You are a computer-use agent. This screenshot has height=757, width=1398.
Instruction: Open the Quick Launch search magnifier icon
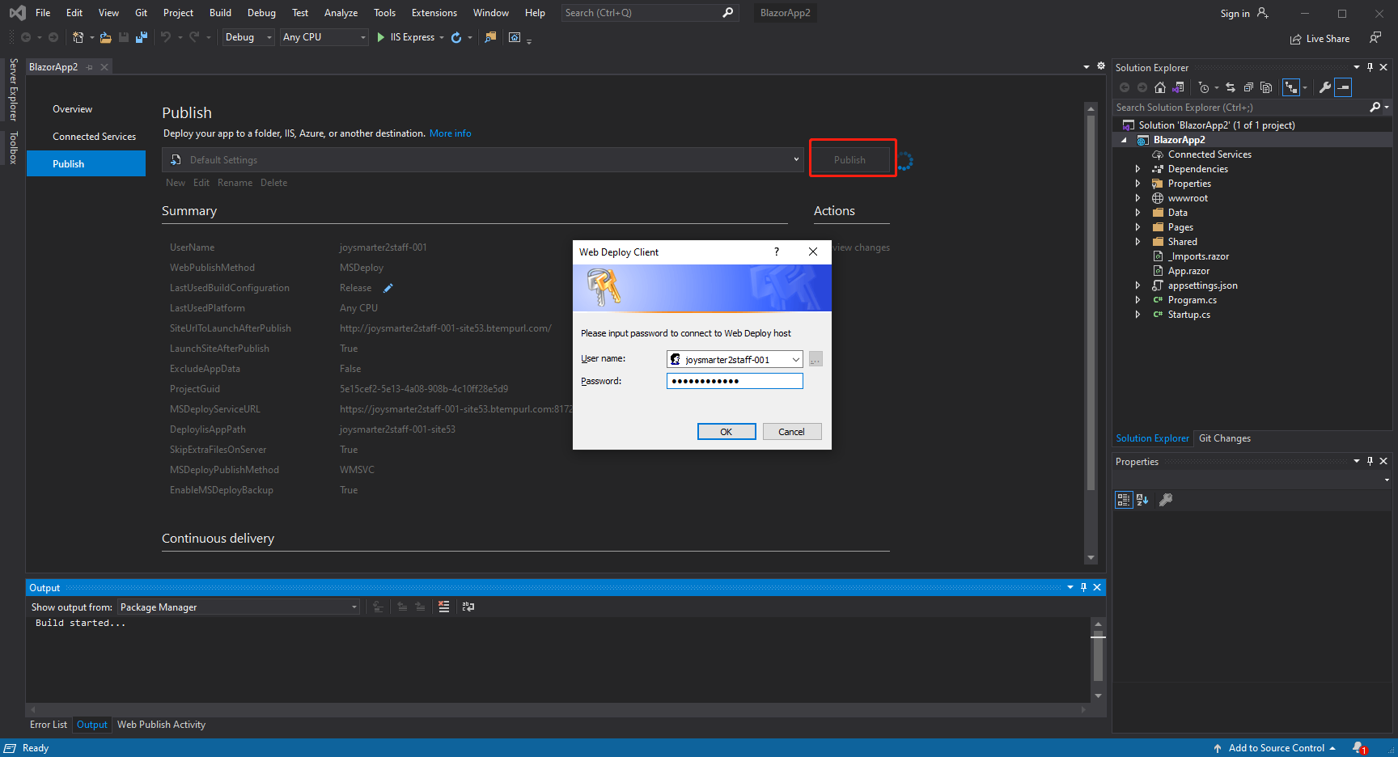click(x=727, y=13)
